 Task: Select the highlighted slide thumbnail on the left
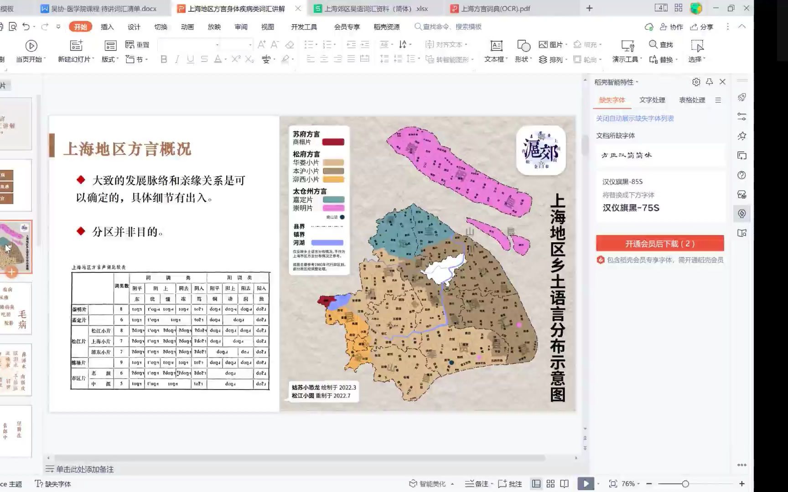[16, 245]
